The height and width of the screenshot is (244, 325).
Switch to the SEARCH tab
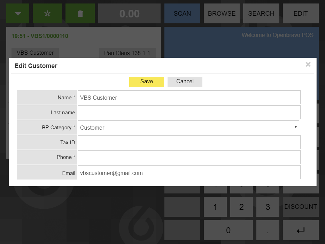(261, 14)
